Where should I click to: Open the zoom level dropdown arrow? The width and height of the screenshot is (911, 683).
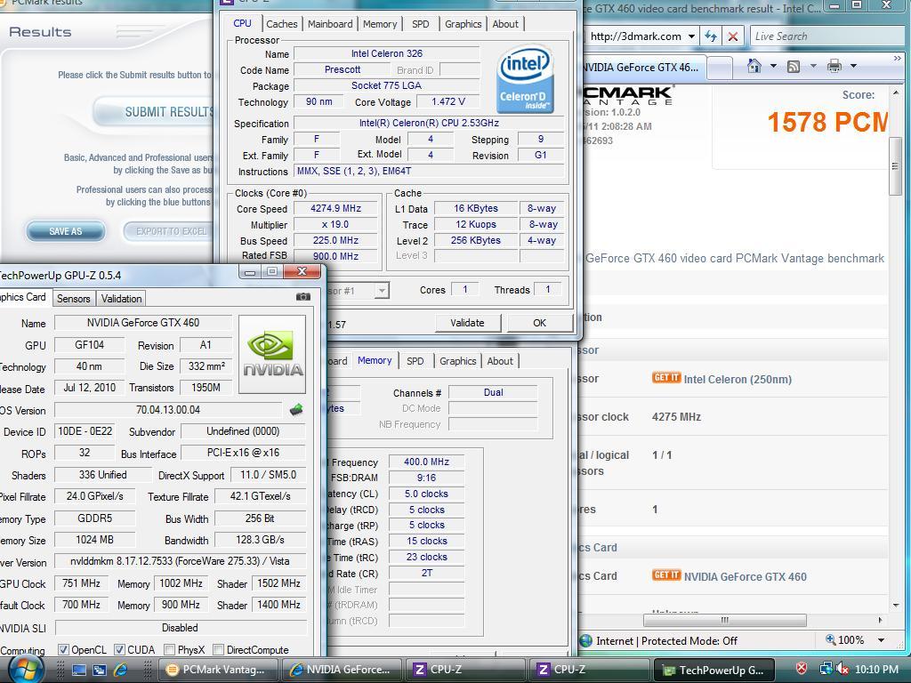[882, 640]
